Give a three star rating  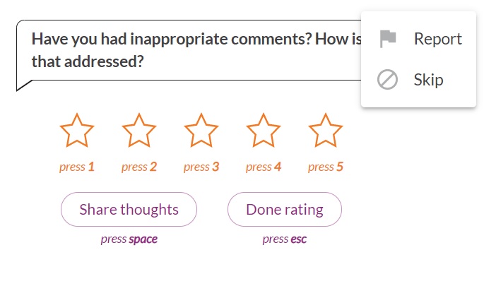point(201,131)
